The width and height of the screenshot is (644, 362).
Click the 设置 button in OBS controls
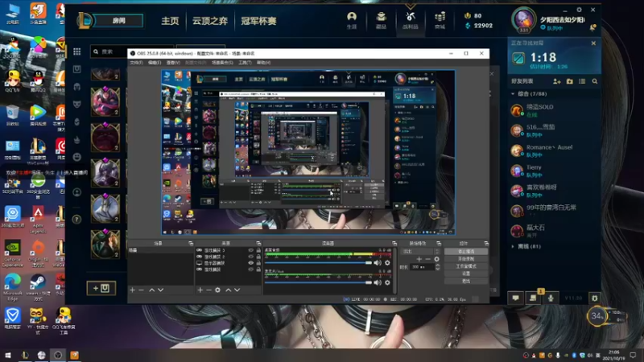[466, 274]
